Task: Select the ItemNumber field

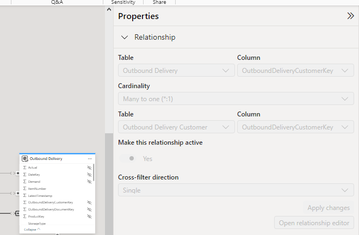Action: tap(37, 189)
